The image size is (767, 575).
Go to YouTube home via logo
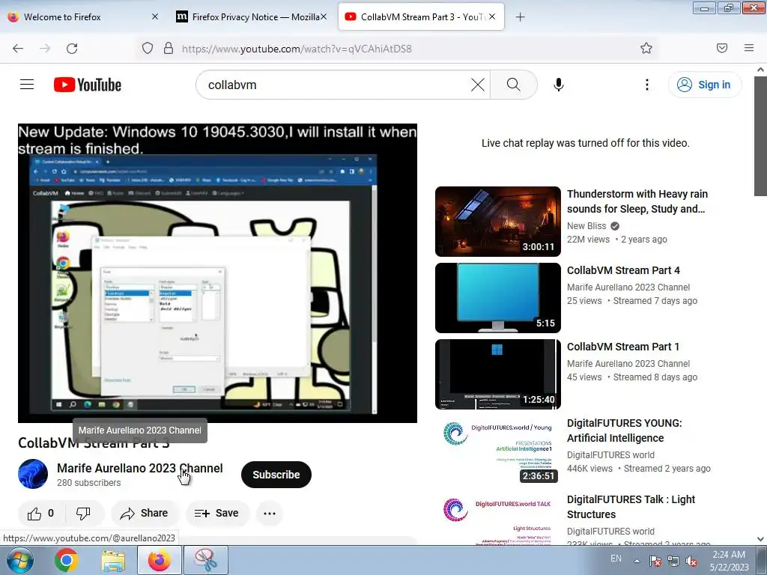[x=88, y=85]
